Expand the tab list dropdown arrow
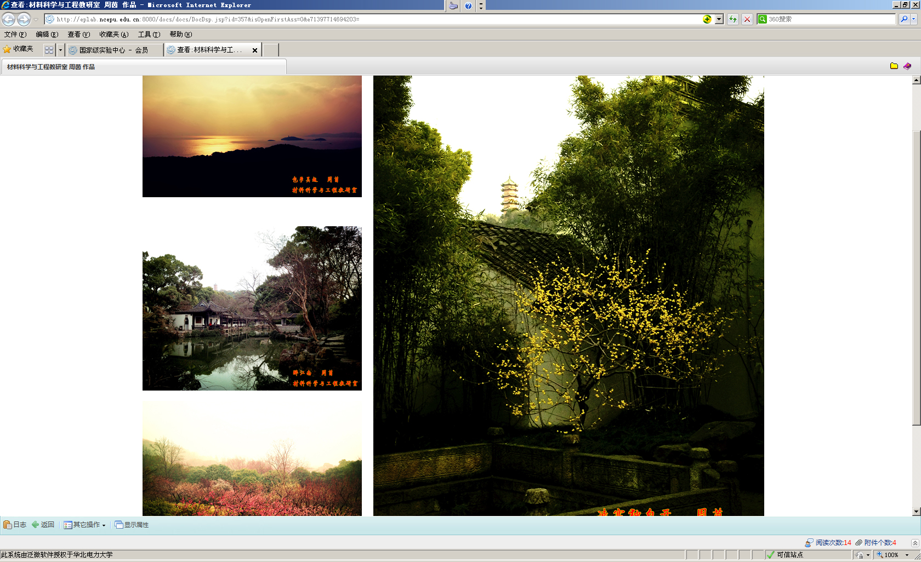 click(60, 50)
